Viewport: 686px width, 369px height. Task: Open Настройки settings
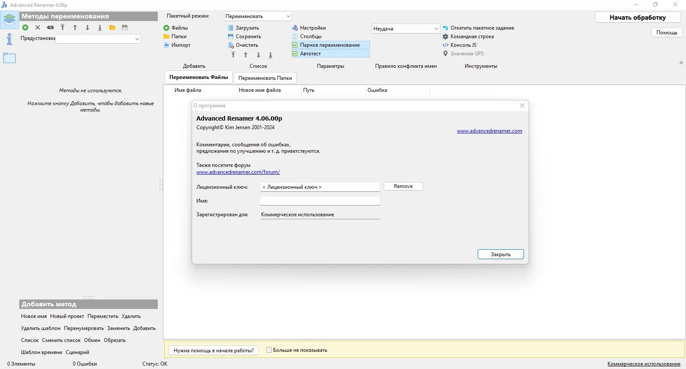pyautogui.click(x=309, y=28)
